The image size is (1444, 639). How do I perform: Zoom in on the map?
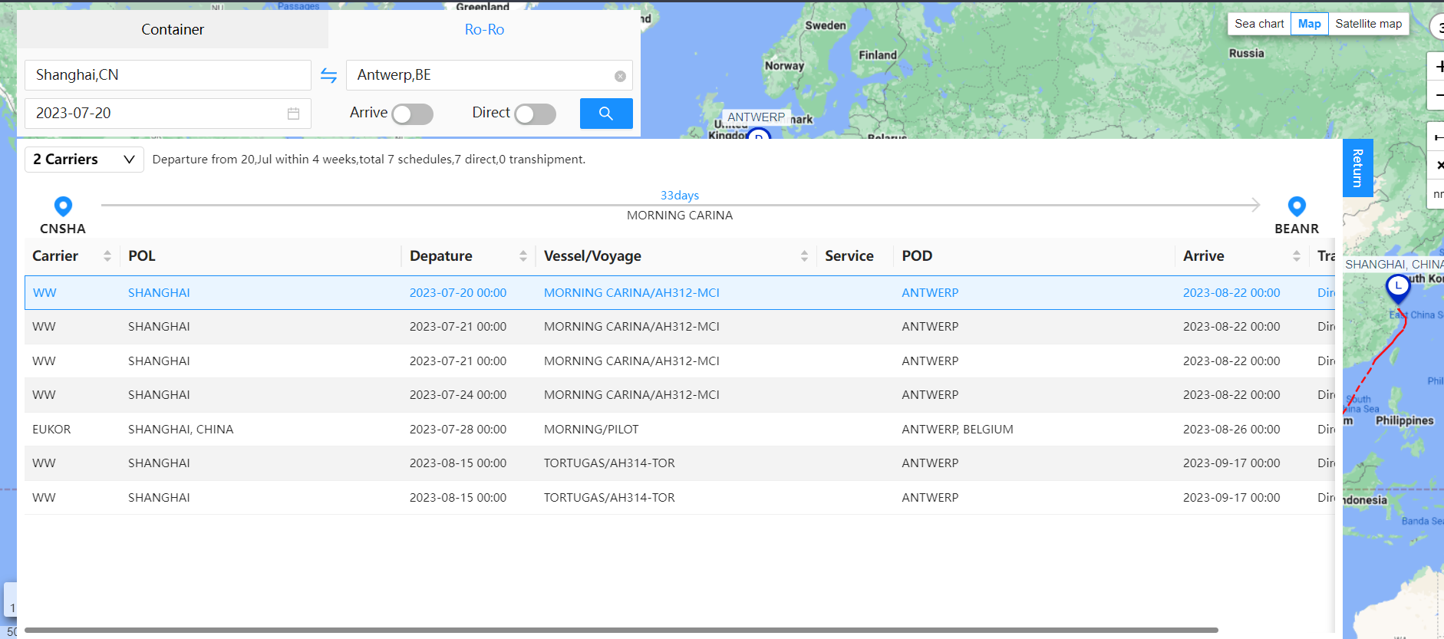[1438, 67]
